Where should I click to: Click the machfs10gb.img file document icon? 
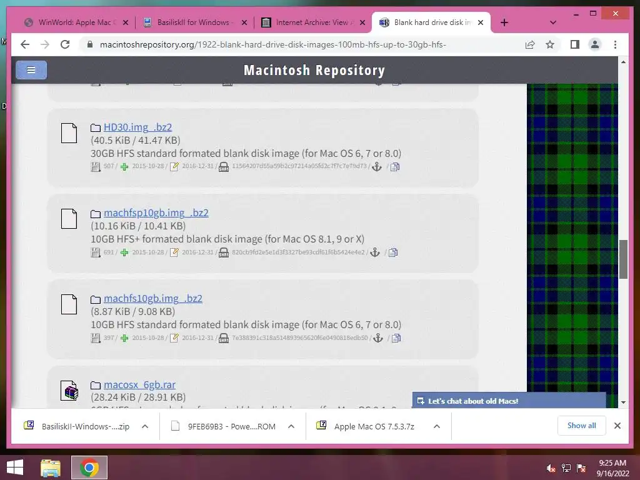point(69,304)
